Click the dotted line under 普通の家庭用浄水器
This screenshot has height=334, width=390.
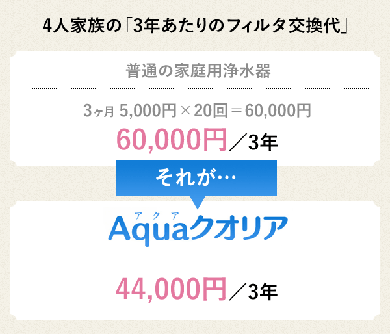tap(196, 88)
